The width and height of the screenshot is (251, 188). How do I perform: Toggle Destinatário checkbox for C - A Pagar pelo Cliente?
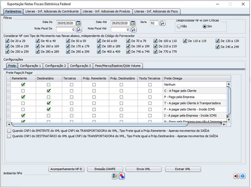[49, 91]
